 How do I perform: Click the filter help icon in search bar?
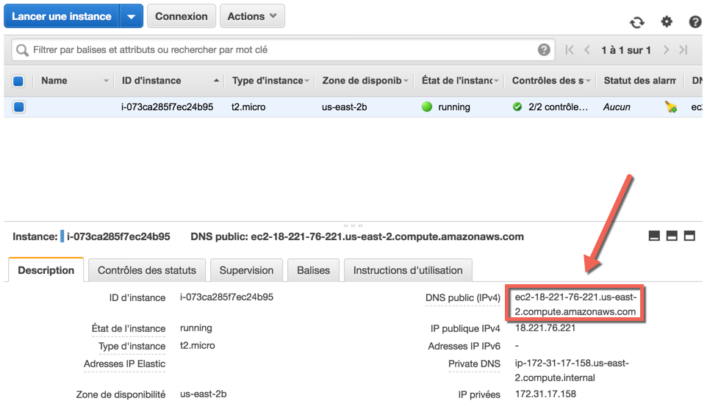[x=544, y=50]
